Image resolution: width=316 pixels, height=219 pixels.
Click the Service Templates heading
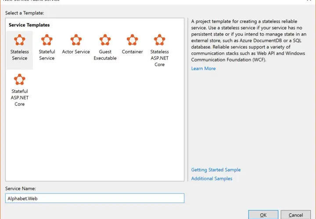click(29, 25)
